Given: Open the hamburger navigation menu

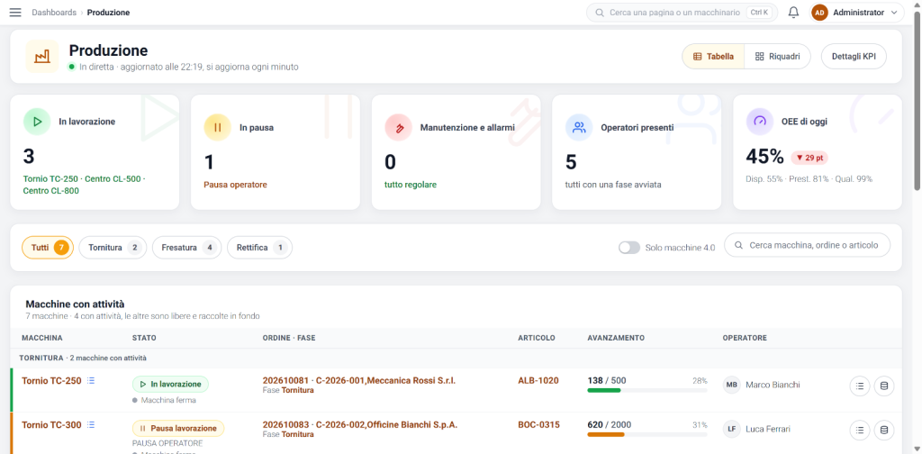Looking at the screenshot, I should pos(15,13).
